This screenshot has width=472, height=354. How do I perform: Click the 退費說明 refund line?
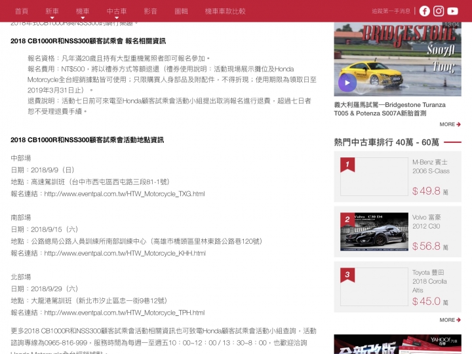coord(169,106)
